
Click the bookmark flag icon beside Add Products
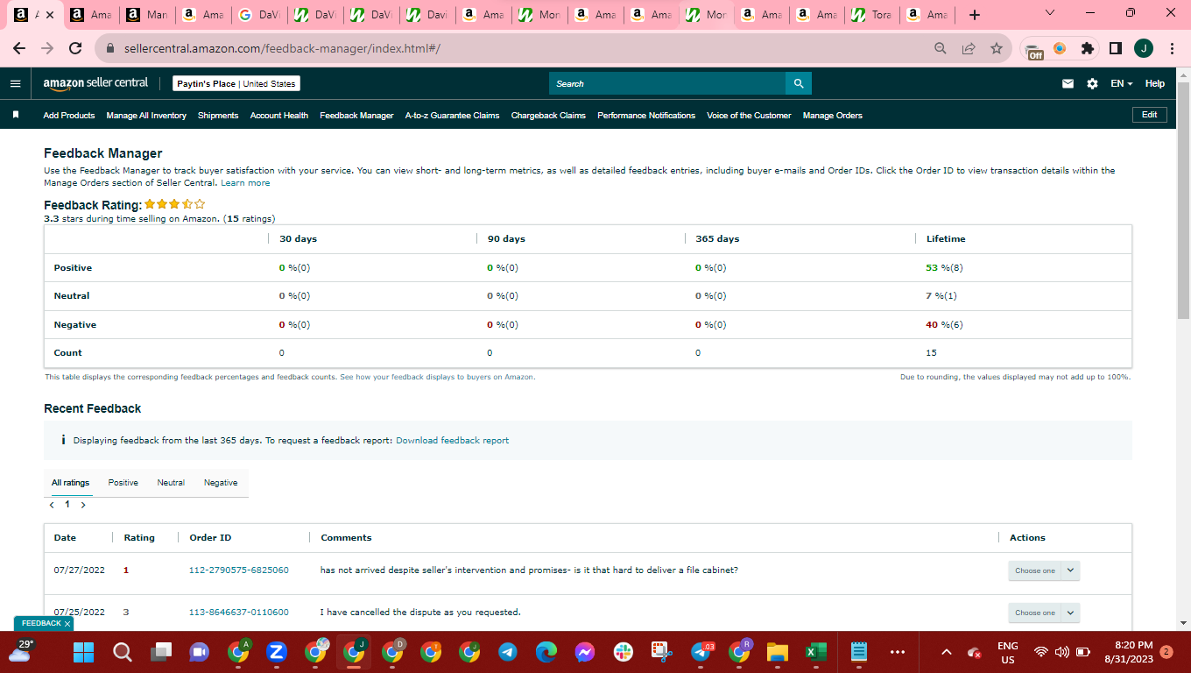[x=15, y=115]
